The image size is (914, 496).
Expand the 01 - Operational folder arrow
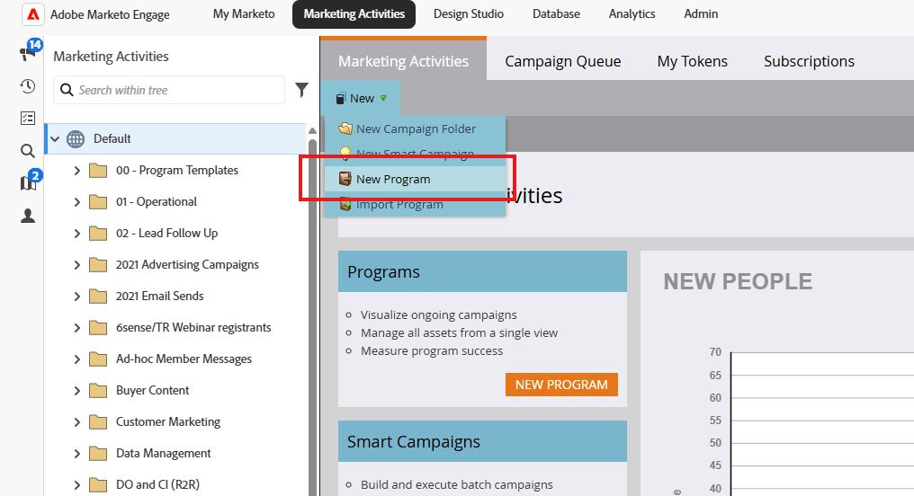point(77,202)
